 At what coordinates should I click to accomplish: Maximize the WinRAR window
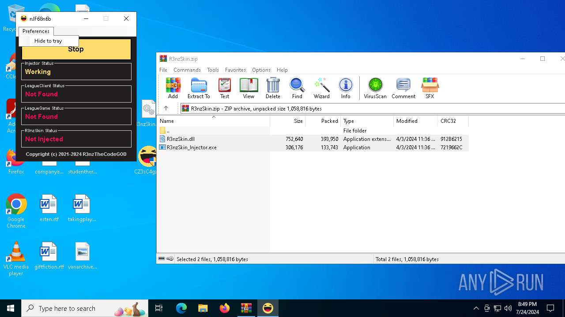pos(542,59)
